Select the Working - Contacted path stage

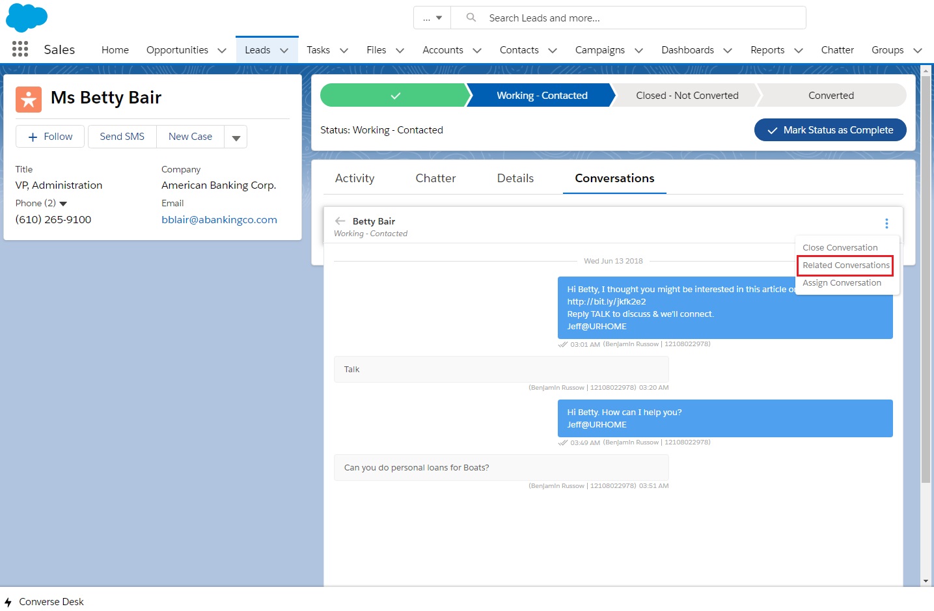(x=542, y=95)
